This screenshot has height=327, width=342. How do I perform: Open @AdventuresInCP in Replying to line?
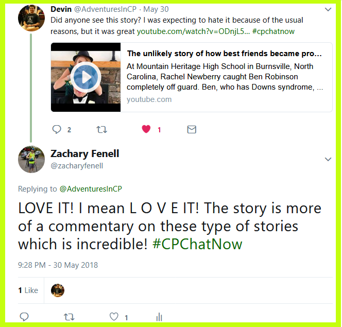click(x=91, y=189)
